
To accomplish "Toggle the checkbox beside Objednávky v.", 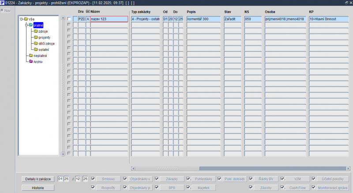I will point(125,178).
